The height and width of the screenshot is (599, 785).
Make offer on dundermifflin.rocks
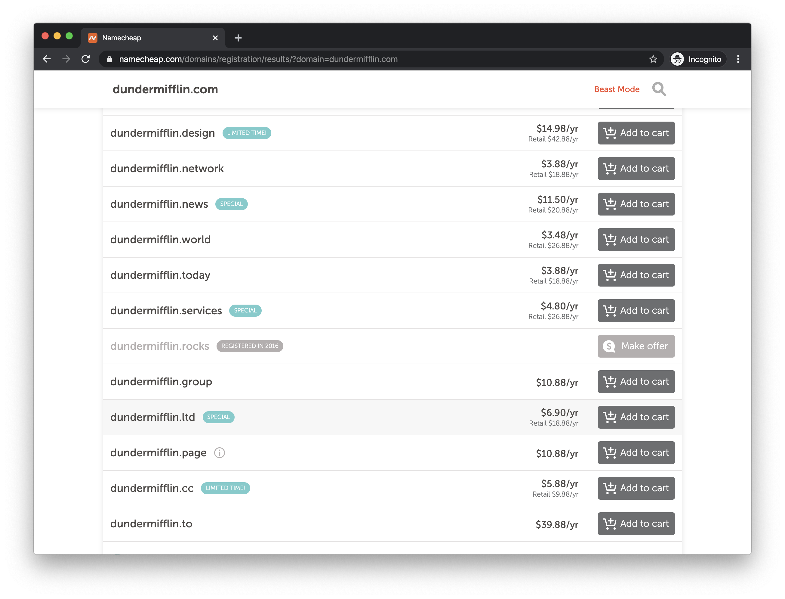636,346
